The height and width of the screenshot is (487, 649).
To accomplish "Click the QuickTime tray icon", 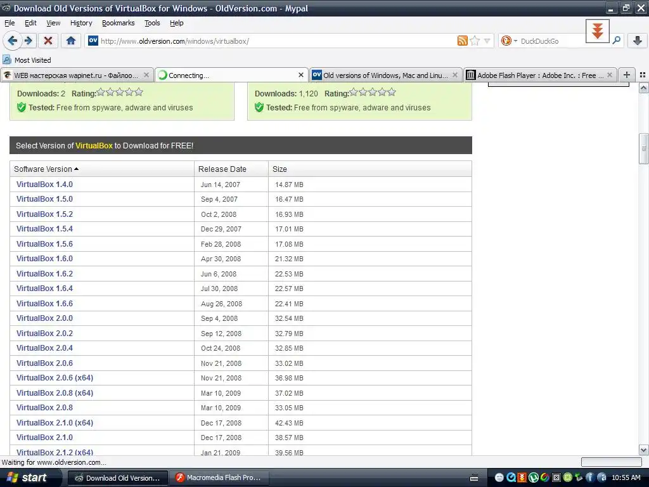I will click(x=511, y=477).
